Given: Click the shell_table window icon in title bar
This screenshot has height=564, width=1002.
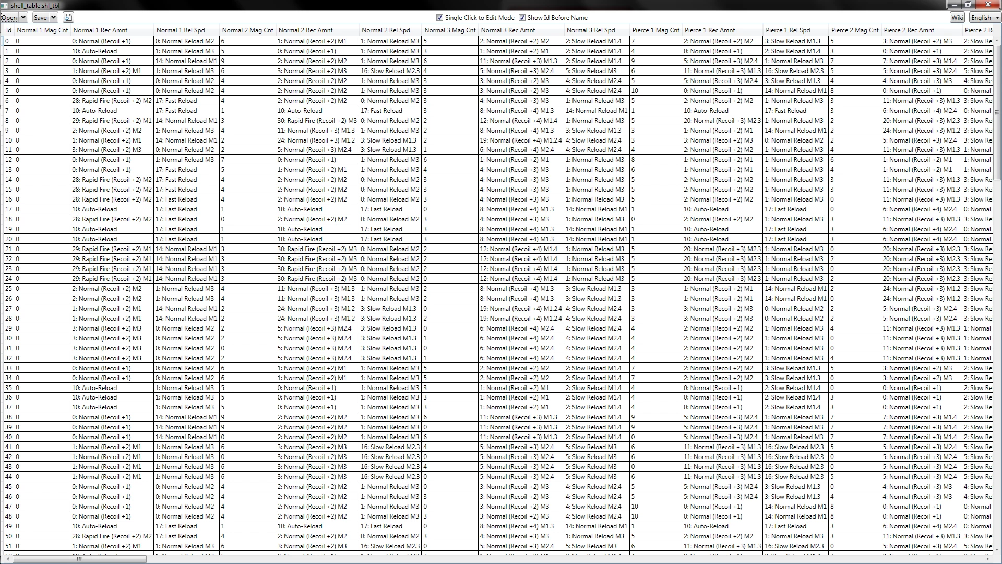Looking at the screenshot, I should pyautogui.click(x=4, y=5).
